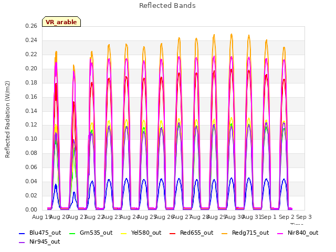Click the Sep 2 x-axis date label

(287, 217)
